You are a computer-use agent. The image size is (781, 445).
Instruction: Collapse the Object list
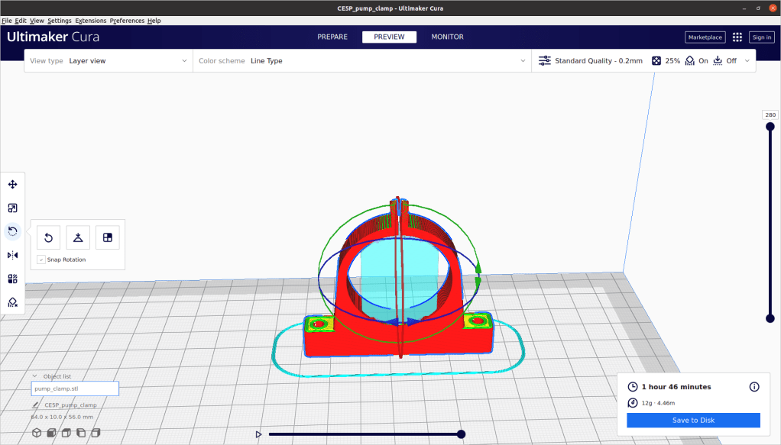click(x=34, y=376)
